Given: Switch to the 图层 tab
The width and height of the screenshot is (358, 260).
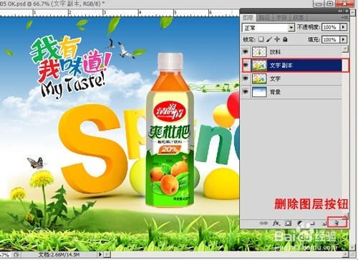Looking at the screenshot, I should pos(248,18).
